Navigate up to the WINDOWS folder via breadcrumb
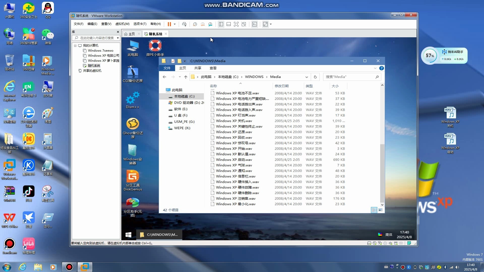 click(x=255, y=77)
